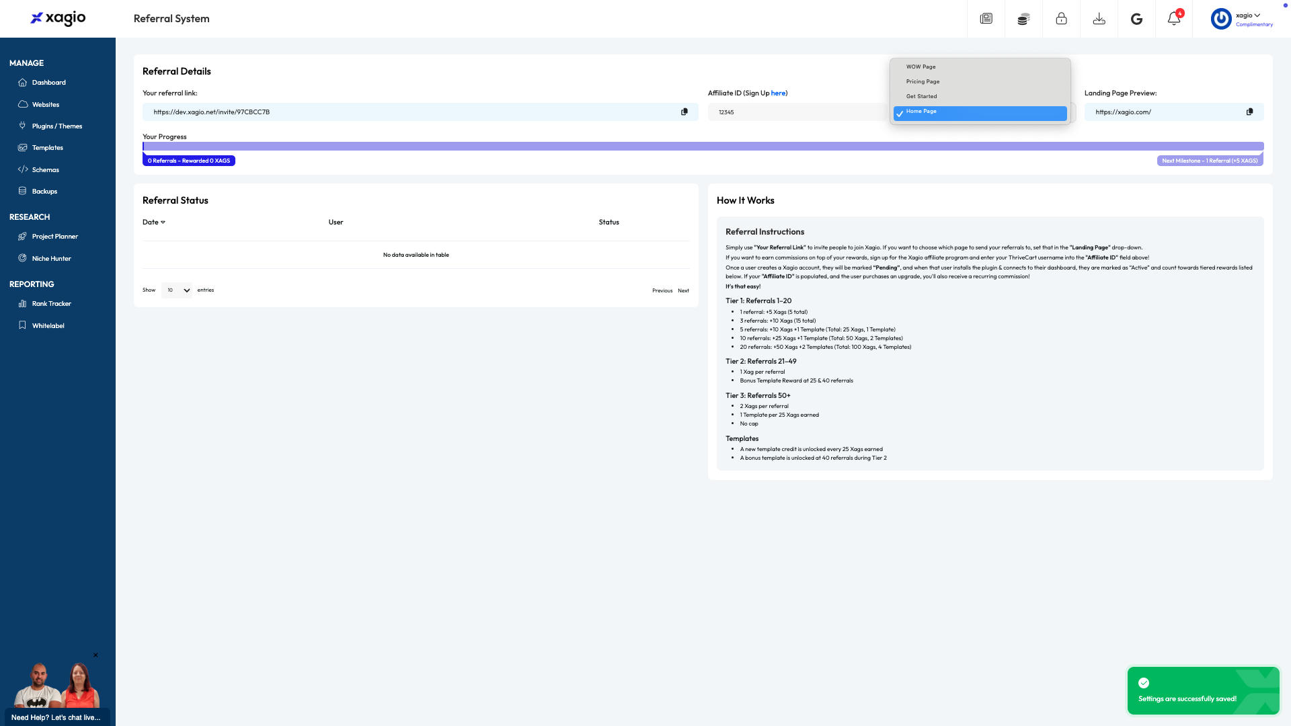
Task: Click Need Help? Let's chat live
Action: pyautogui.click(x=56, y=718)
